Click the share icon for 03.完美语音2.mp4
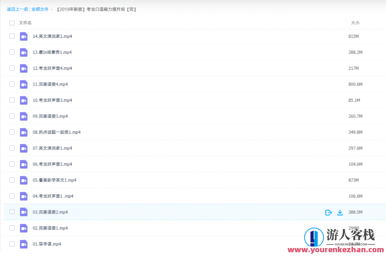The height and width of the screenshot is (256, 386). [328, 213]
